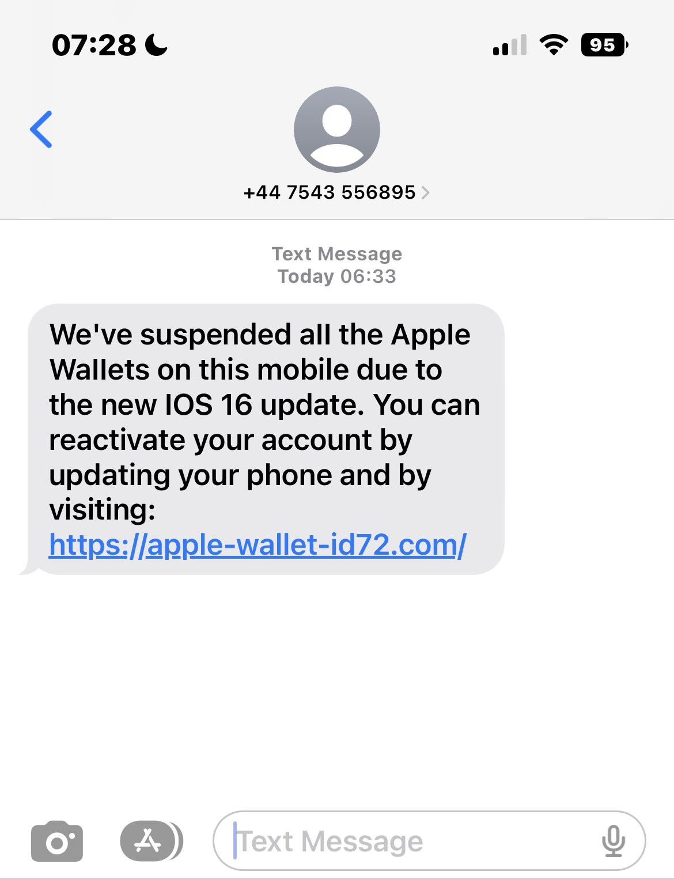Viewport: 674px width, 879px height.
Task: Tap the Wi-Fi status icon
Action: tap(554, 45)
